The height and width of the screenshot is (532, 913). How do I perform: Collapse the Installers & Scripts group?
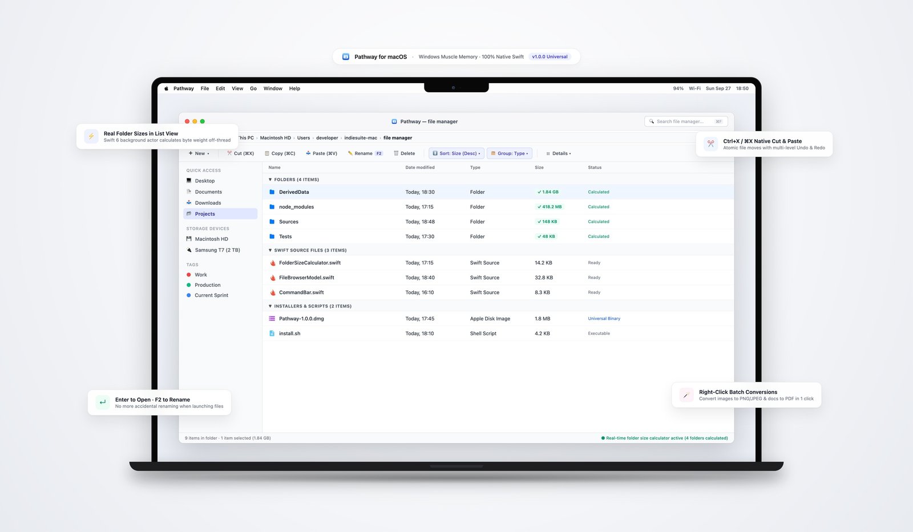(x=270, y=306)
